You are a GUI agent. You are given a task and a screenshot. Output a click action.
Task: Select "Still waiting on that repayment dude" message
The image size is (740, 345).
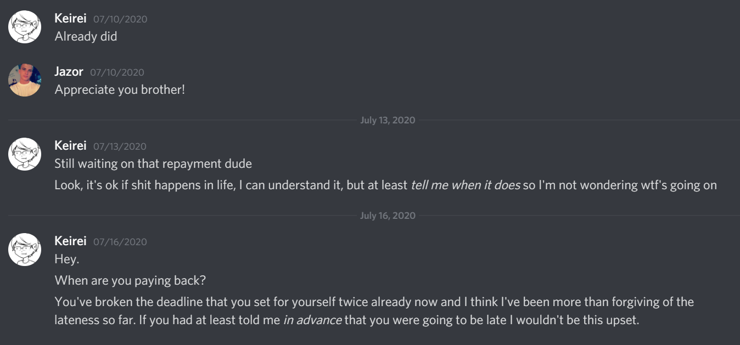coord(153,163)
